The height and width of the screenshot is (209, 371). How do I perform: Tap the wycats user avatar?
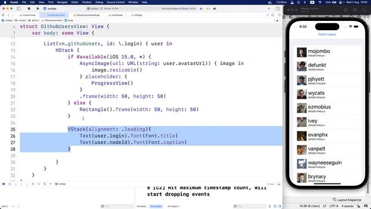[x=301, y=94]
